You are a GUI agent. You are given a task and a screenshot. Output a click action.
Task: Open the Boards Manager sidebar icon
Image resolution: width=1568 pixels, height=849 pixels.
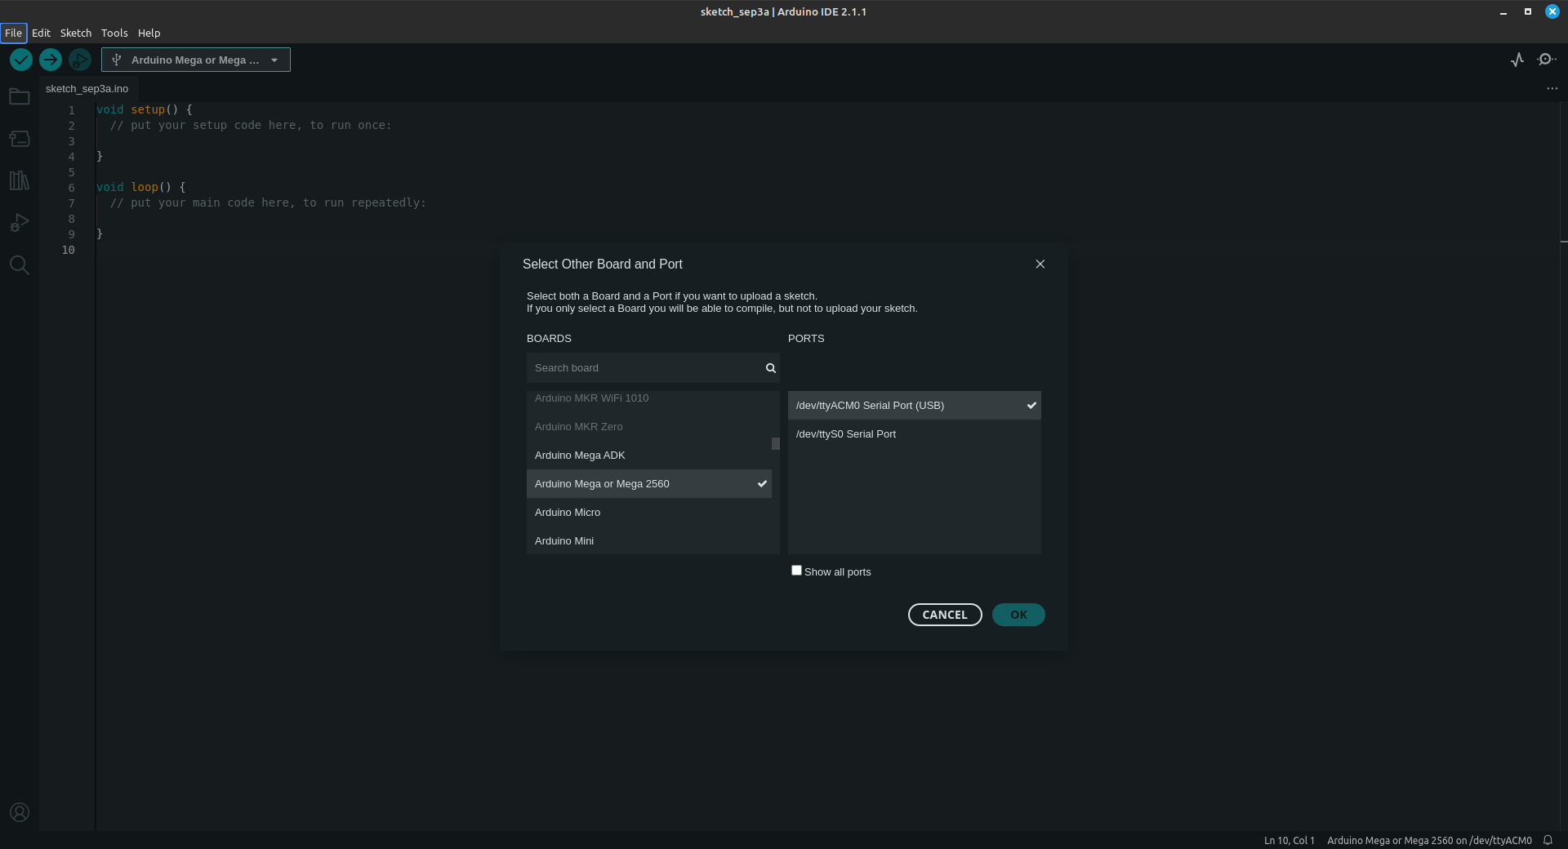(20, 139)
